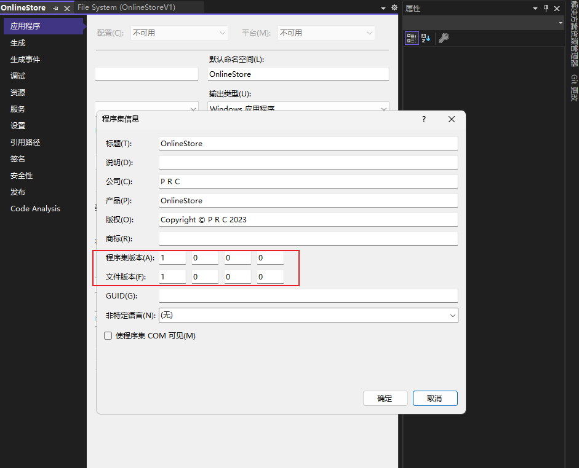Click the gear icon on the document tab bar

coord(394,7)
